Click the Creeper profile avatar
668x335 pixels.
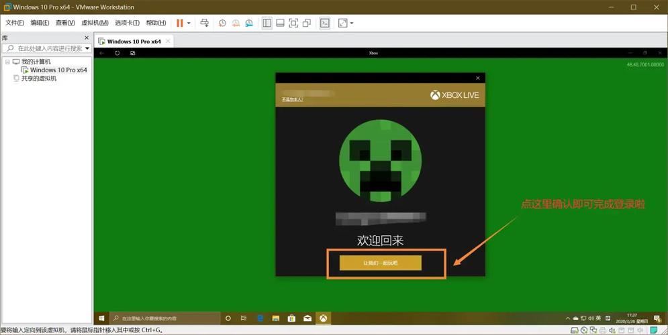(381, 161)
